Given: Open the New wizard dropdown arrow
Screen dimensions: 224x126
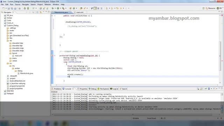Looking at the screenshot, I should coord(6,8).
